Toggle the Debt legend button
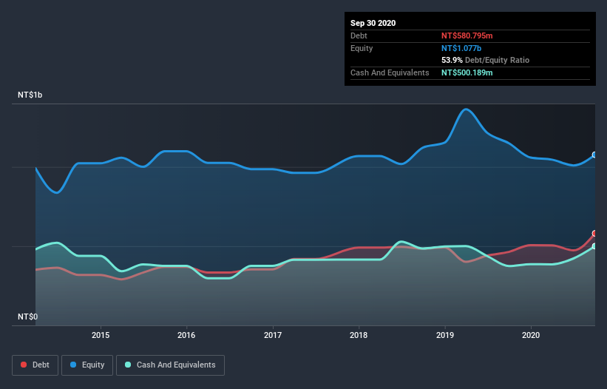607x389 pixels. click(x=35, y=365)
